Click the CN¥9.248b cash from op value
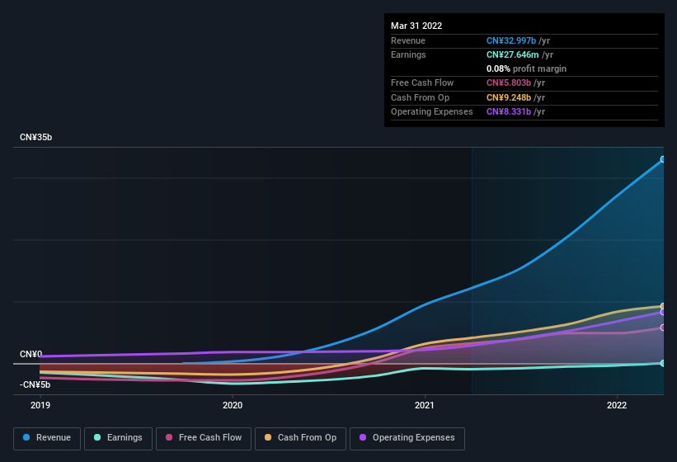This screenshot has width=677, height=462. coord(509,97)
